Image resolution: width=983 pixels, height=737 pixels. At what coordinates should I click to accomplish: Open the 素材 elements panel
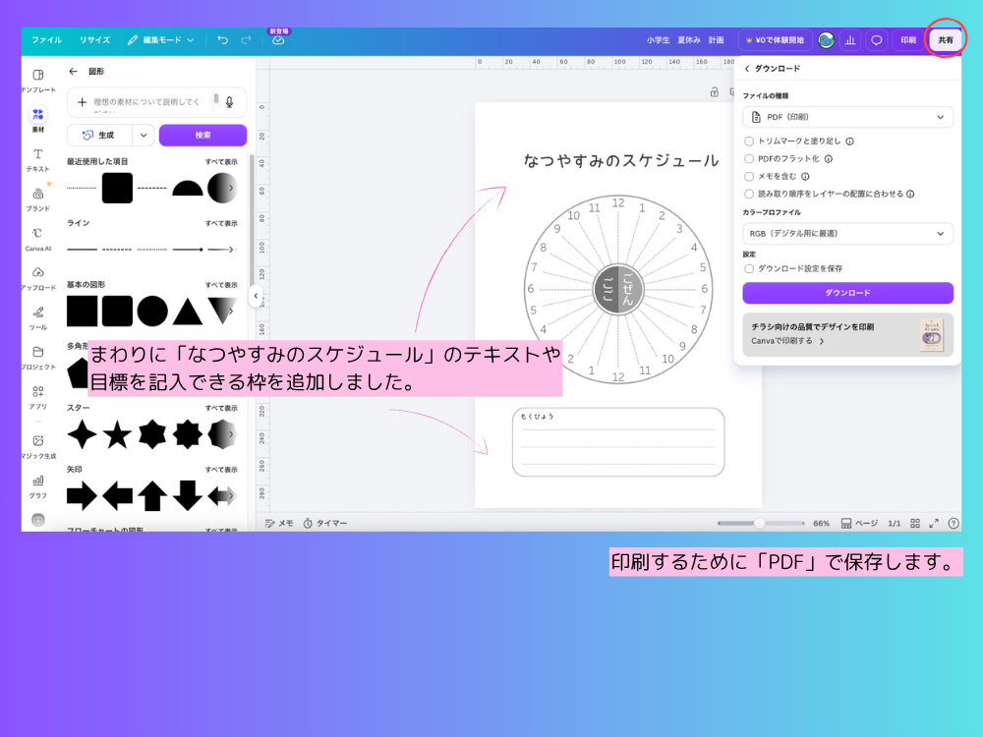pyautogui.click(x=37, y=120)
